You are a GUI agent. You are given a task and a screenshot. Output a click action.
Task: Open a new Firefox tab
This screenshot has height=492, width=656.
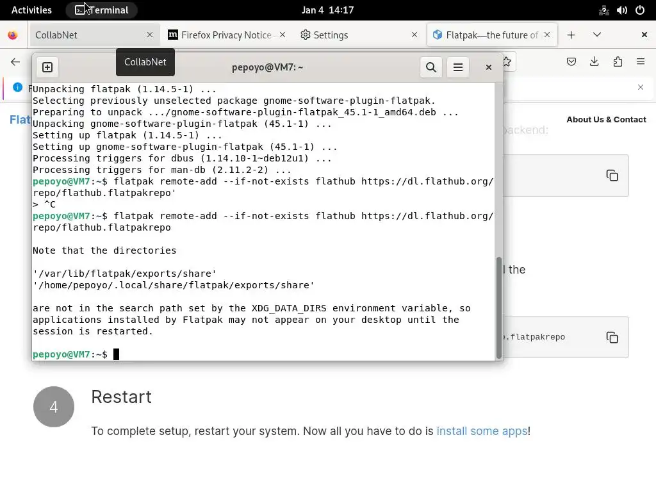point(571,35)
